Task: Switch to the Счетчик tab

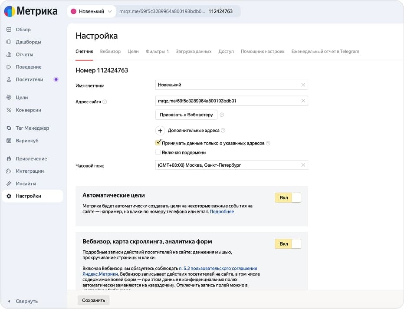Action: (84, 51)
